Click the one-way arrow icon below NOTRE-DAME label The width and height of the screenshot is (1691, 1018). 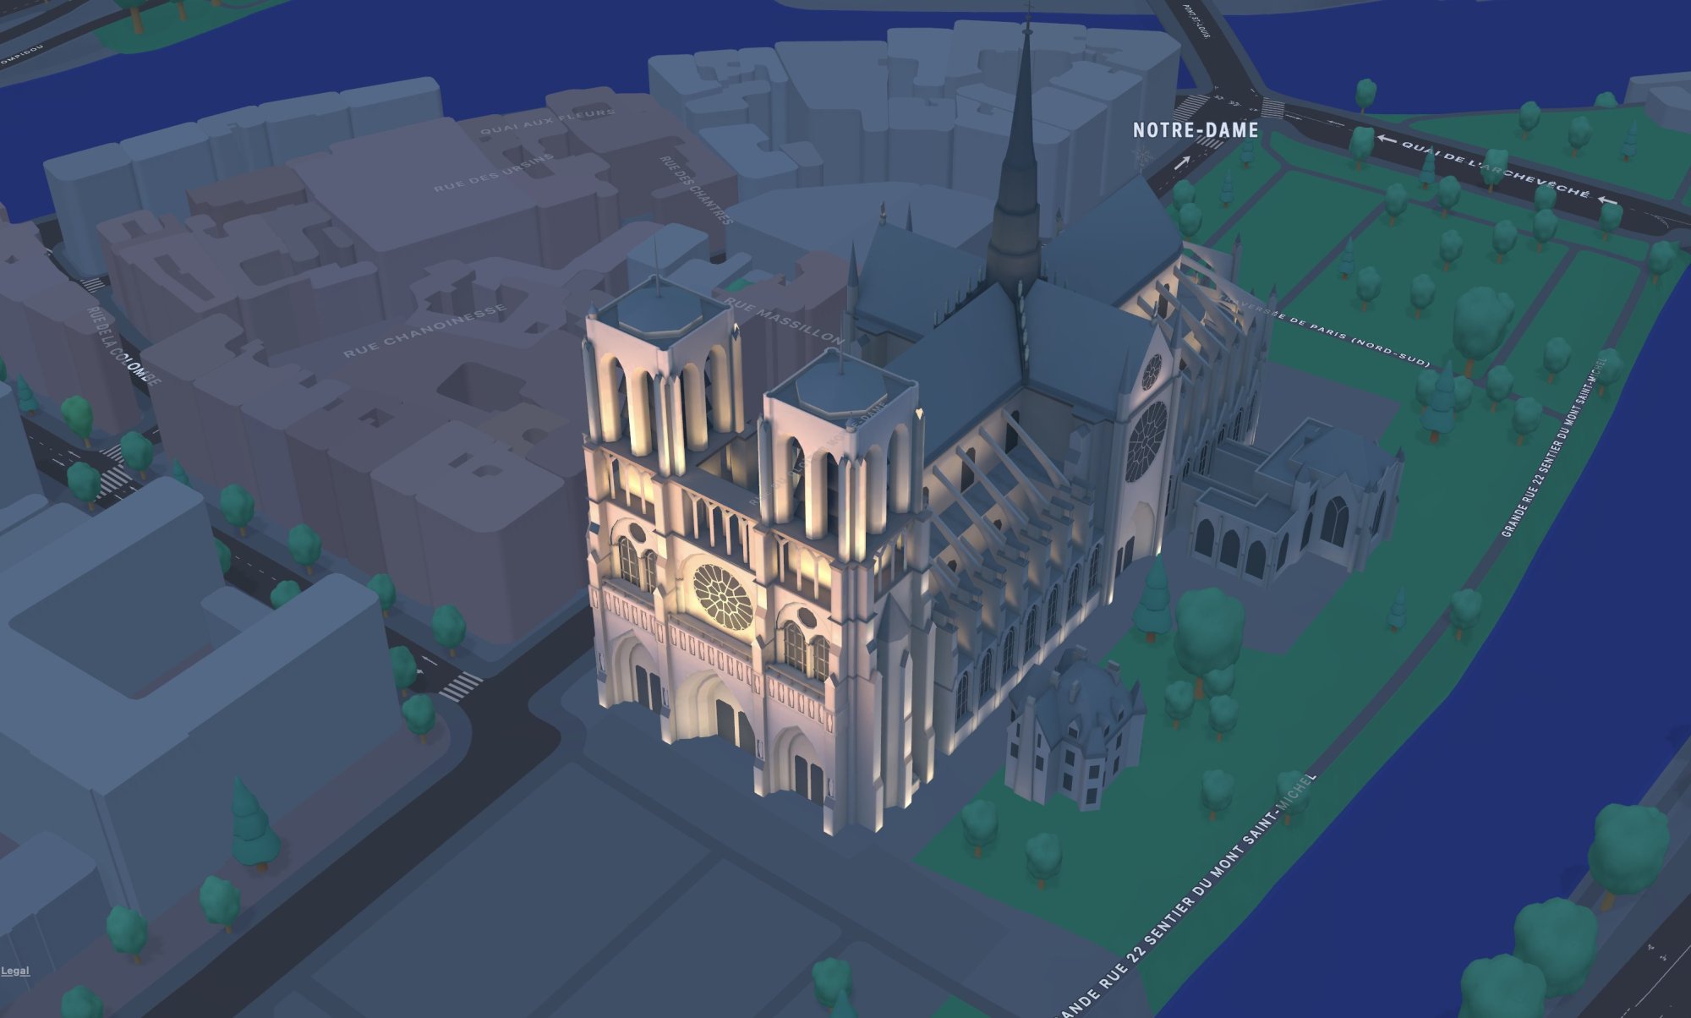(x=1181, y=163)
